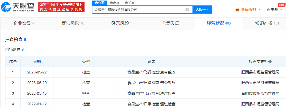
Task: Click the TianYanCha logo
Action: [17, 7]
